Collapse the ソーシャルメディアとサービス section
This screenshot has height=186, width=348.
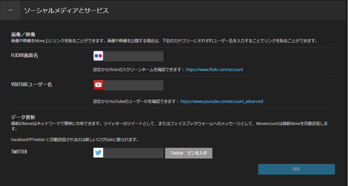click(x=11, y=11)
